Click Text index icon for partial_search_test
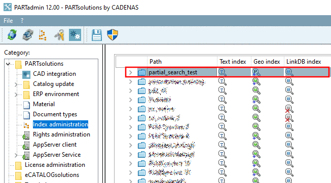The height and width of the screenshot is (183, 331). pyautogui.click(x=223, y=72)
